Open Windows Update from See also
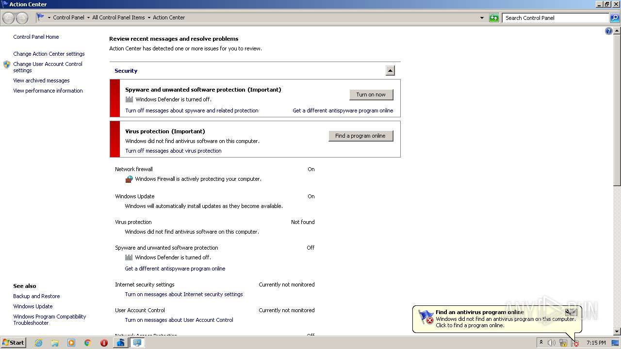621x349 pixels. click(33, 306)
